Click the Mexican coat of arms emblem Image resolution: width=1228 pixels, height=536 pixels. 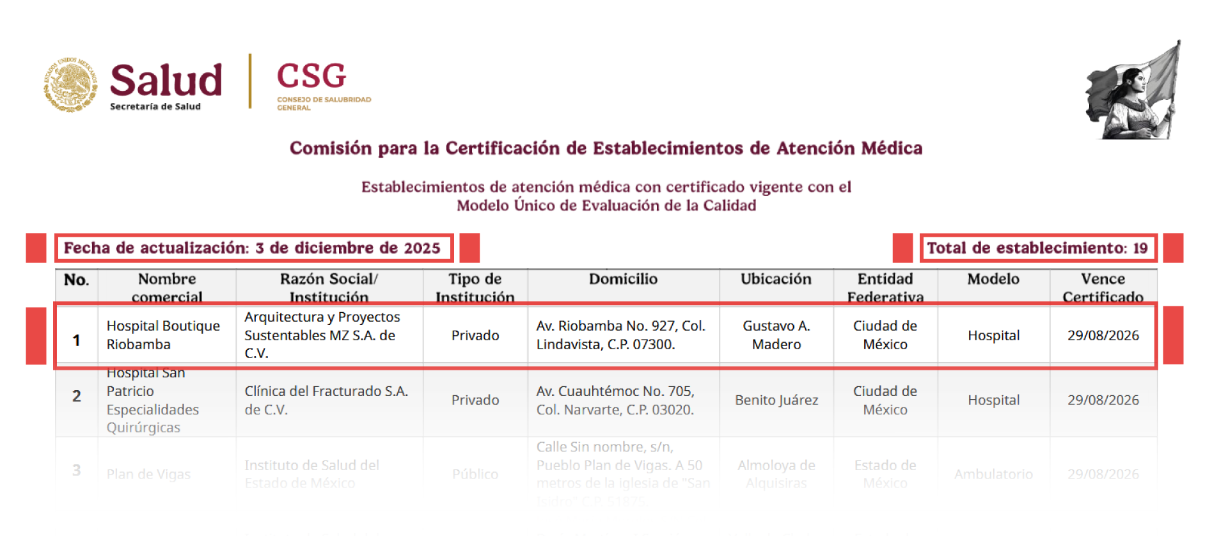pyautogui.click(x=71, y=84)
